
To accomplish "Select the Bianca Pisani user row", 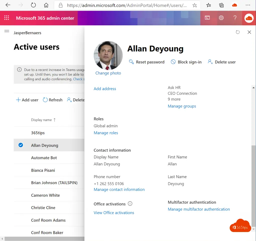I will pyautogui.click(x=49, y=170).
